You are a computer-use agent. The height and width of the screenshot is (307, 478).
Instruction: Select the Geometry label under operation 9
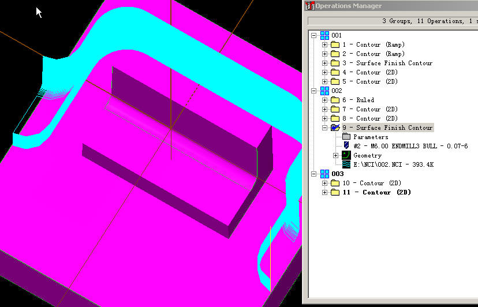[x=367, y=155]
